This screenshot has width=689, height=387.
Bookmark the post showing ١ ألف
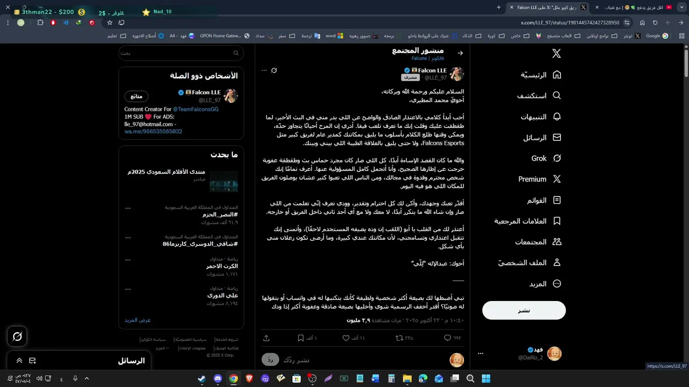(301, 338)
